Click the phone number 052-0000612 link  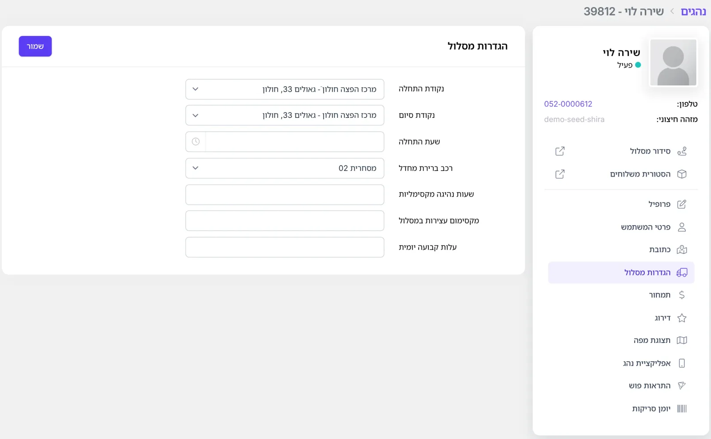coord(568,104)
